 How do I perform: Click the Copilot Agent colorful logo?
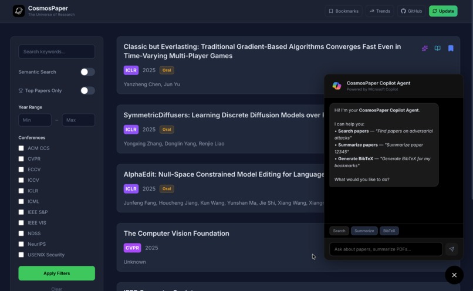pyautogui.click(x=337, y=86)
